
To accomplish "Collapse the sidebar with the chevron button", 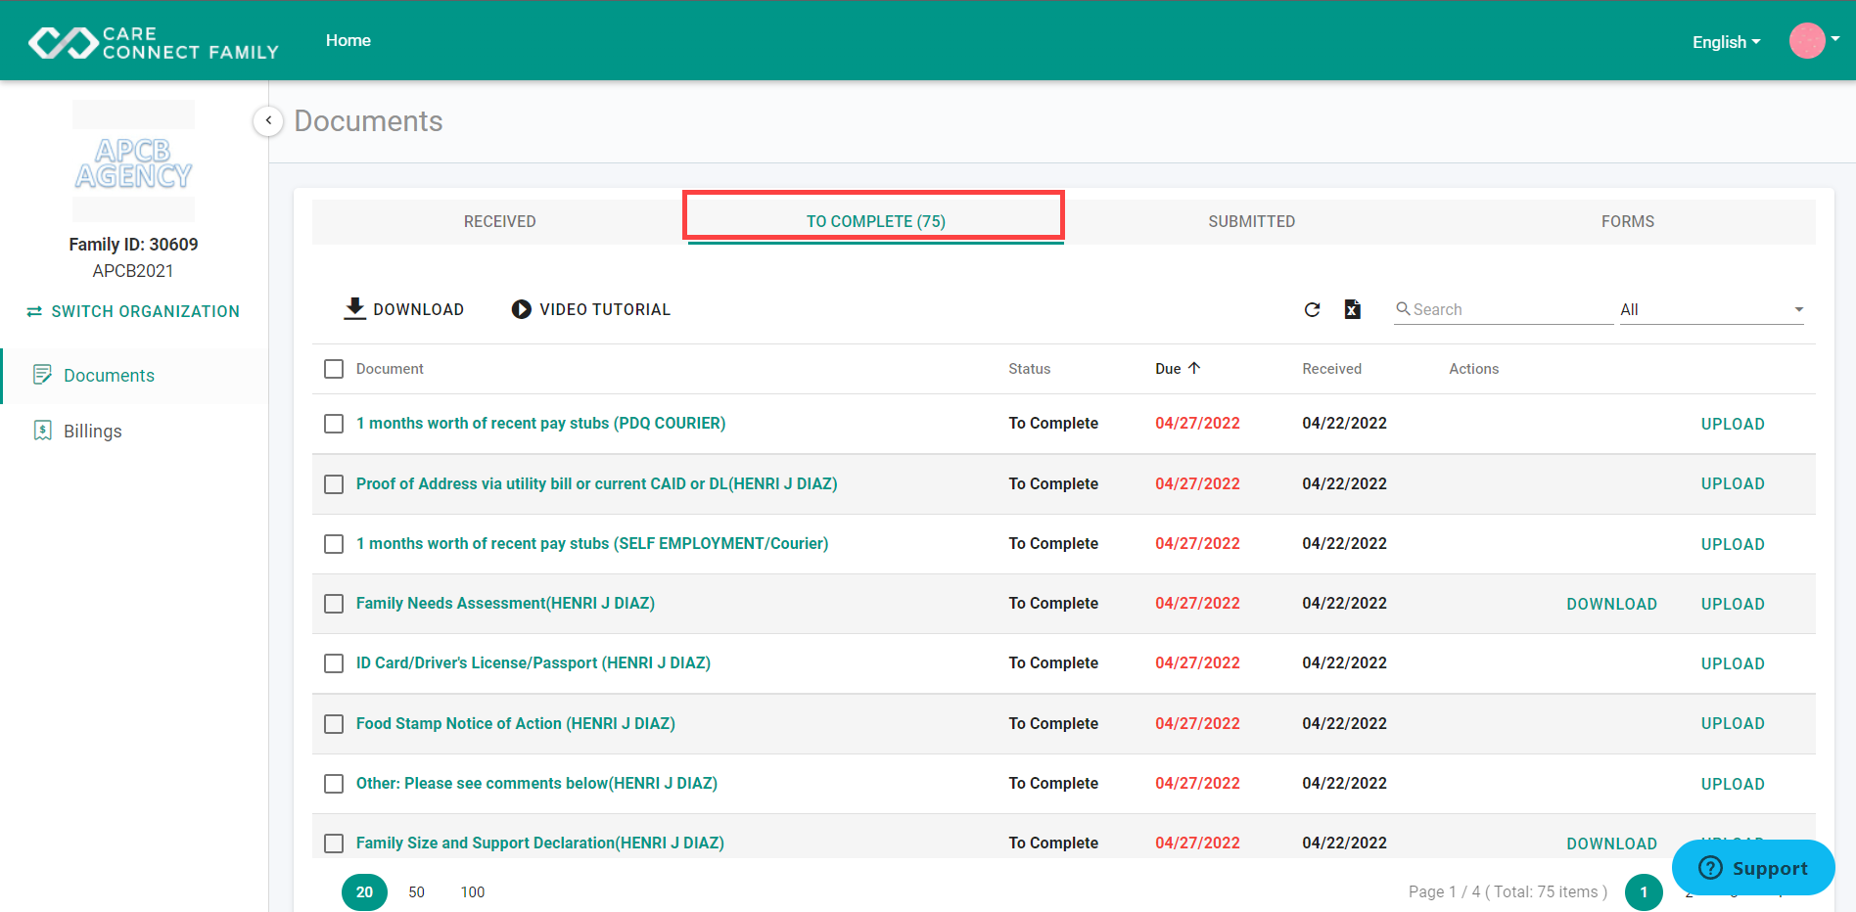I will (x=268, y=120).
